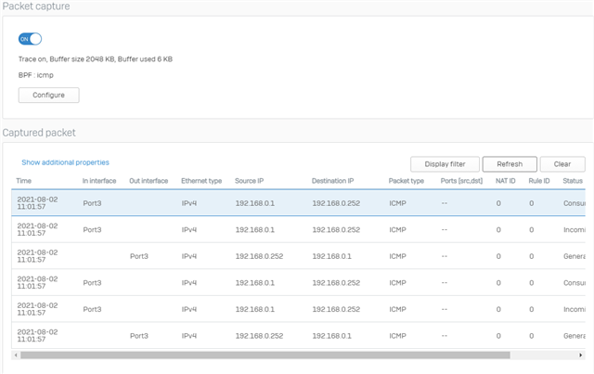Click timestamp of the fifth packet row
This screenshot has height=374, width=594.
(37, 309)
